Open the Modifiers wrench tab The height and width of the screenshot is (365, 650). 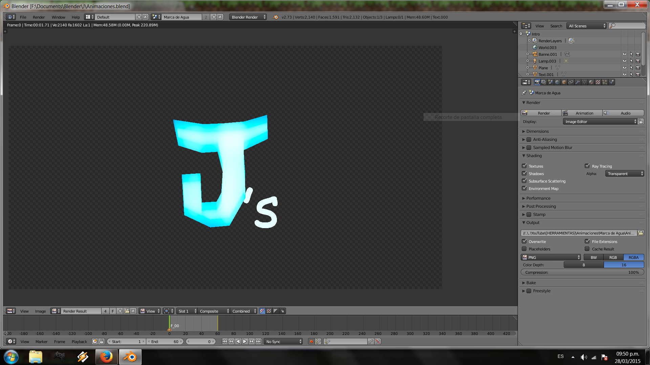[578, 82]
